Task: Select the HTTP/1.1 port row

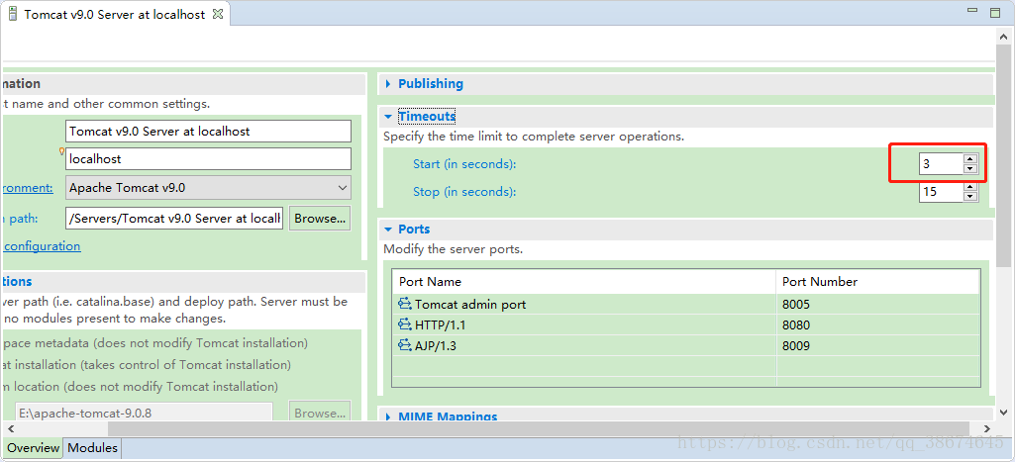Action: 685,324
